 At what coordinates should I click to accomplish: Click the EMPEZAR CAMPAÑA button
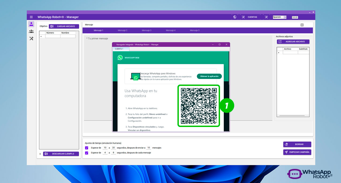[297, 152]
